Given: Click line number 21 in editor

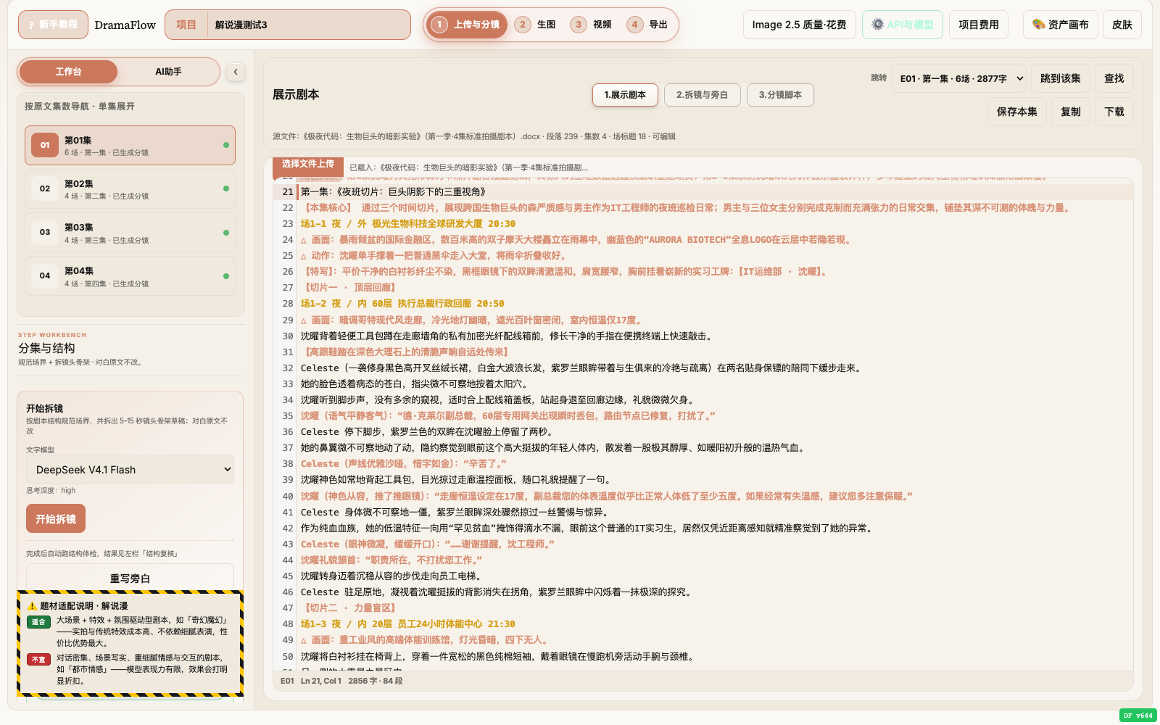Looking at the screenshot, I should tap(288, 192).
